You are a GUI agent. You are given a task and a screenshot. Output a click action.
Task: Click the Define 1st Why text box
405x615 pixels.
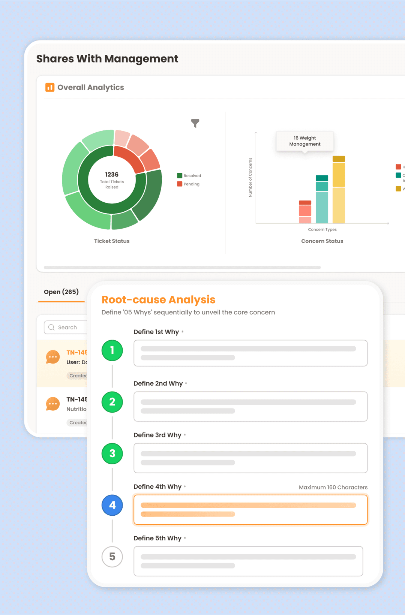click(x=250, y=353)
